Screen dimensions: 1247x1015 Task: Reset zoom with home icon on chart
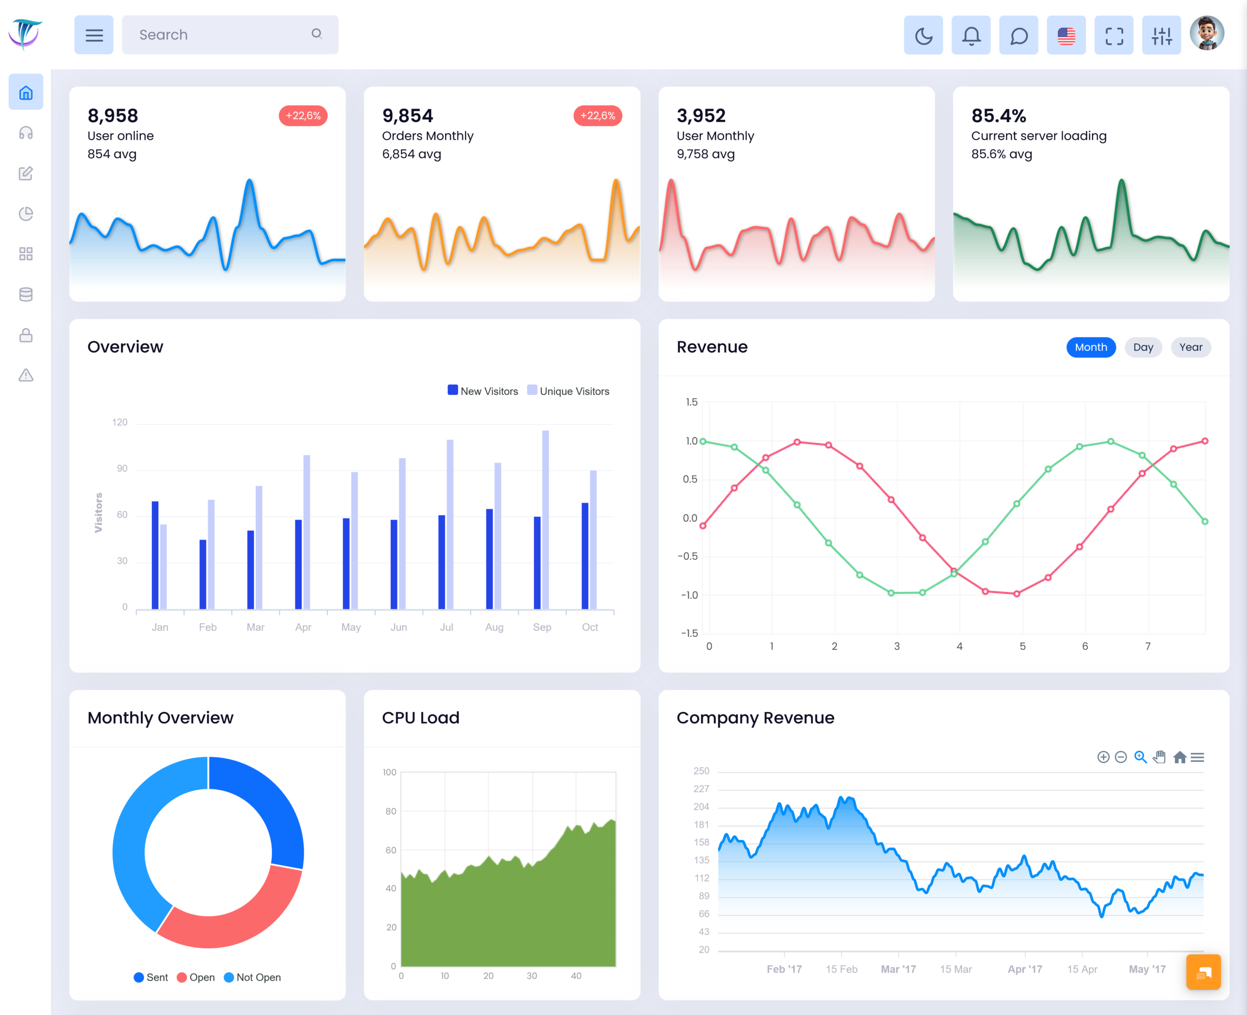(1180, 757)
